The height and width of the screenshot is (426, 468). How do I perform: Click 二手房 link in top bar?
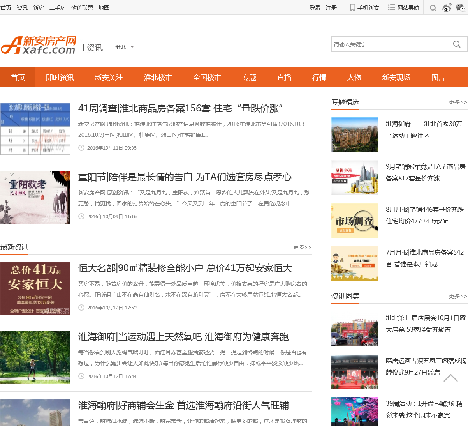coord(58,8)
